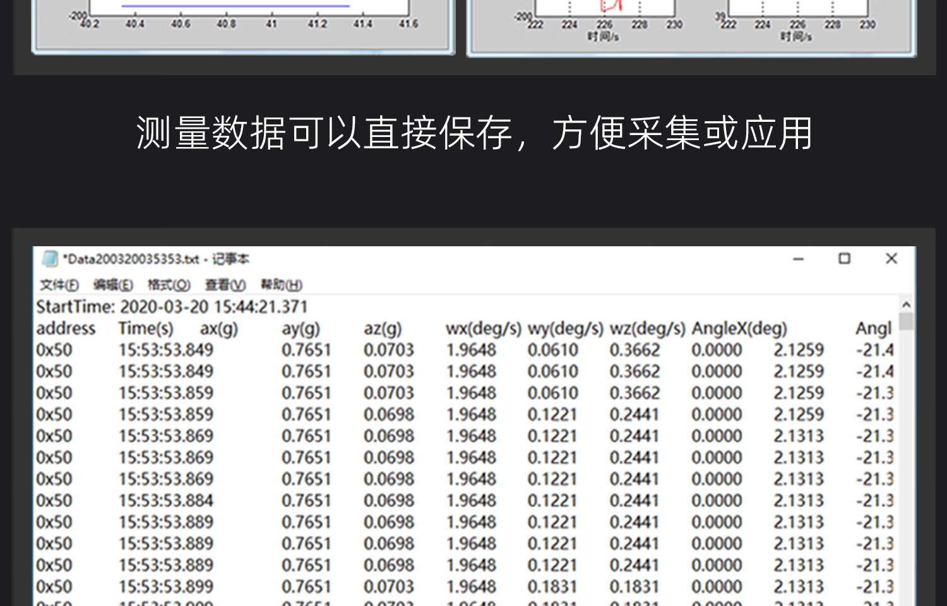Click the "ay(g)" column header text
The width and height of the screenshot is (947, 606).
(x=301, y=328)
